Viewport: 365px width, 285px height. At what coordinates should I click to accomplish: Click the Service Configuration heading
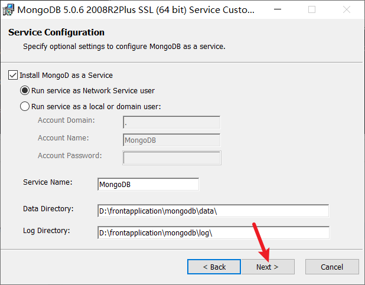click(56, 32)
